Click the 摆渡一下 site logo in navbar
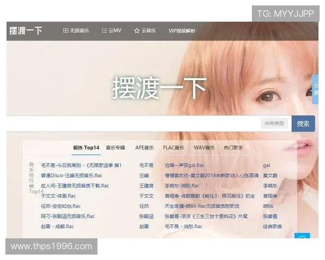The image size is (325, 260). [25, 31]
